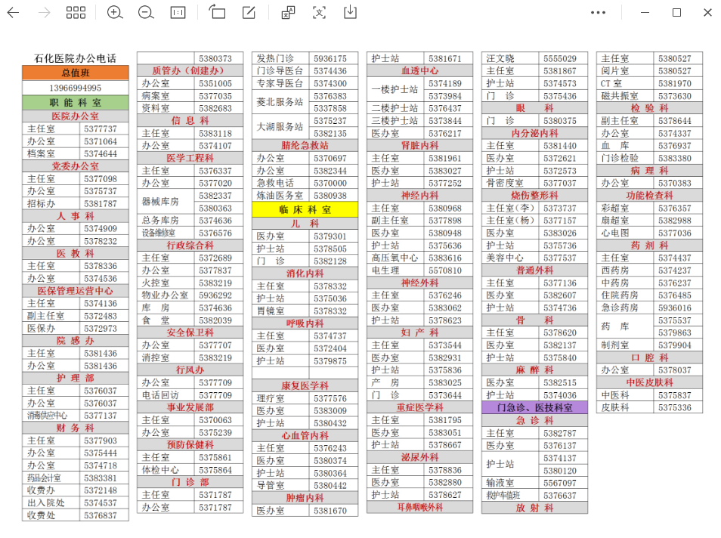Click the yellow 临床科室 header cell
The image size is (721, 538).
coord(305,209)
